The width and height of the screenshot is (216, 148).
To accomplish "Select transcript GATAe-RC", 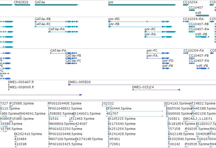I will coord(43,24).
